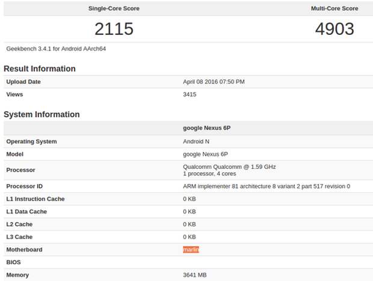
Task: Select the multi-core score value 4903
Action: click(334, 29)
